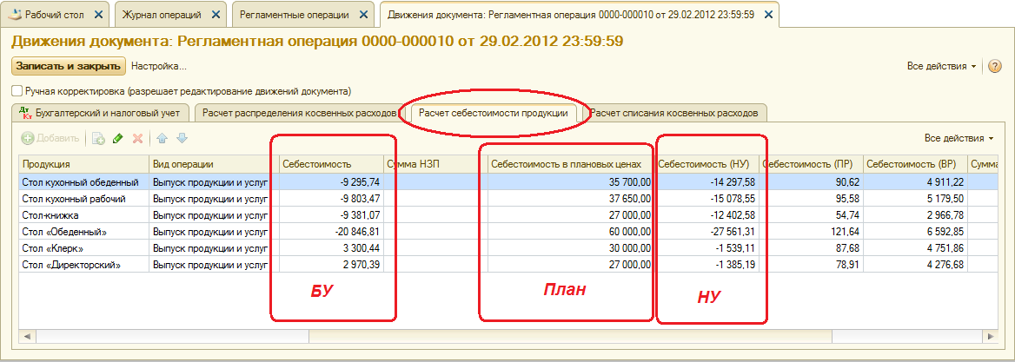Close the Журнал операций tab
1015x362 pixels.
point(216,14)
